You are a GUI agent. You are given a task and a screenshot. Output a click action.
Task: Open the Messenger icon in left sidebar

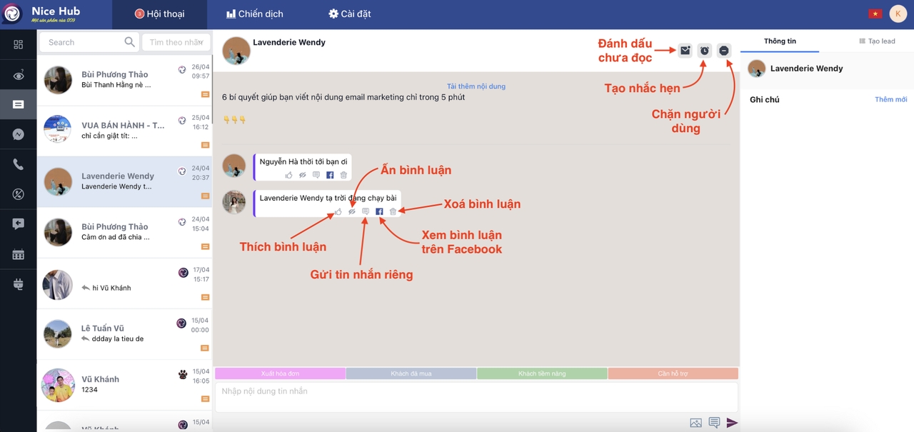coord(18,134)
